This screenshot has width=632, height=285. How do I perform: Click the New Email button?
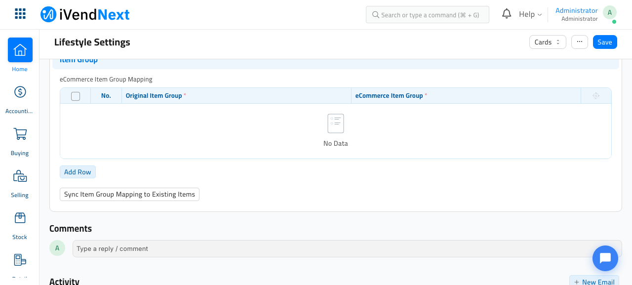[x=594, y=282]
